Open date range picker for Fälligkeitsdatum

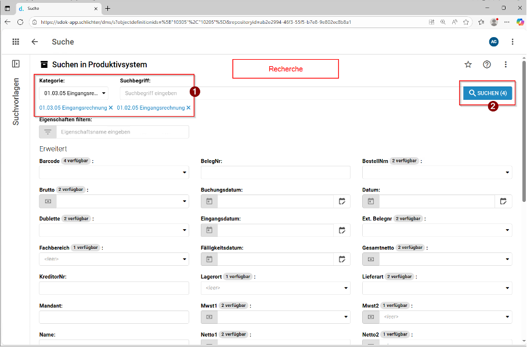point(342,259)
